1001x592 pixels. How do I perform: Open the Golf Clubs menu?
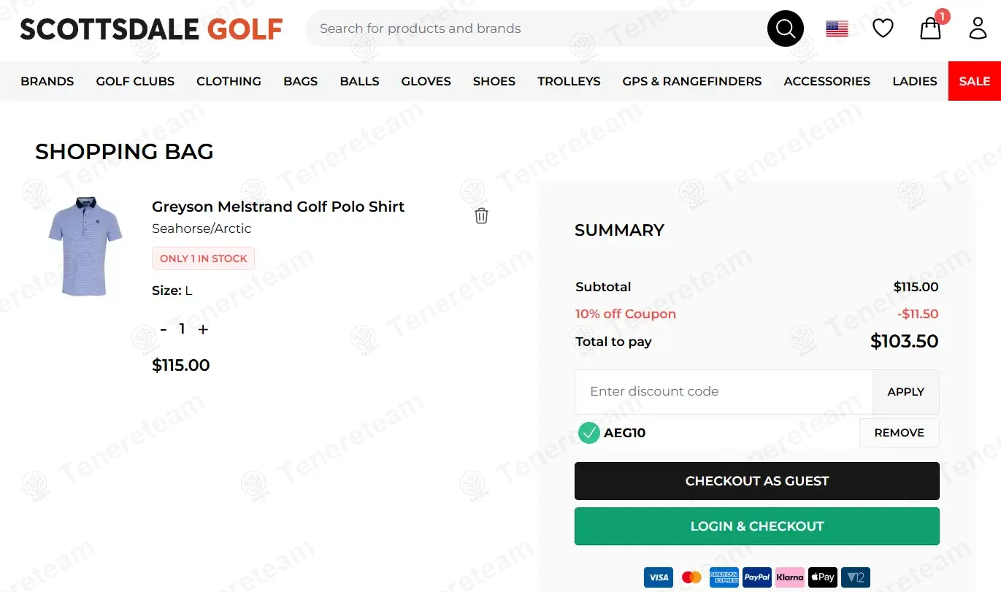tap(135, 81)
